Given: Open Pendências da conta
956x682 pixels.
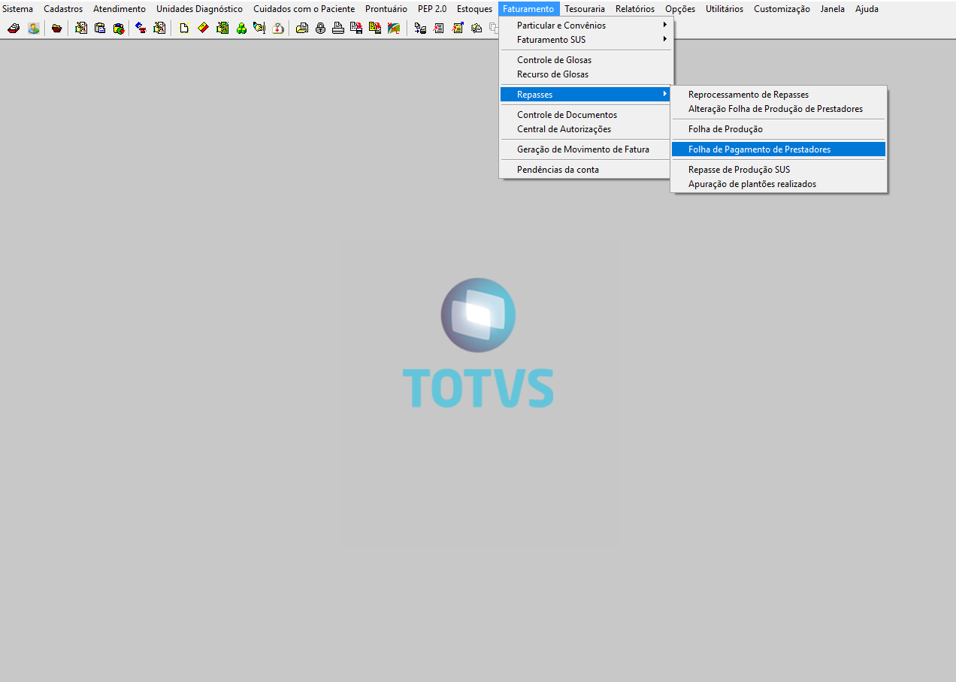Looking at the screenshot, I should tap(586, 170).
